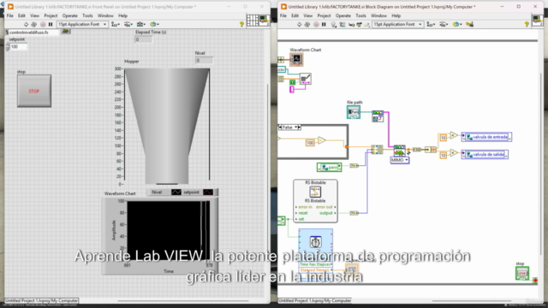
Task: Click the connector pane grid in the Front Panel
Action: pos(253,21)
